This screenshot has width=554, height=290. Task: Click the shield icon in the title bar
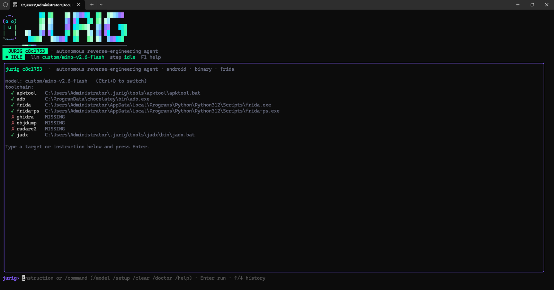point(5,5)
